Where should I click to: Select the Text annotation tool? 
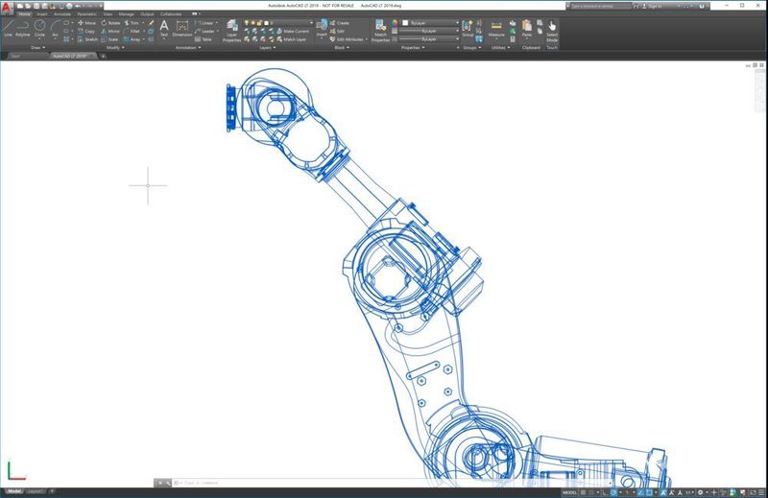point(164,29)
